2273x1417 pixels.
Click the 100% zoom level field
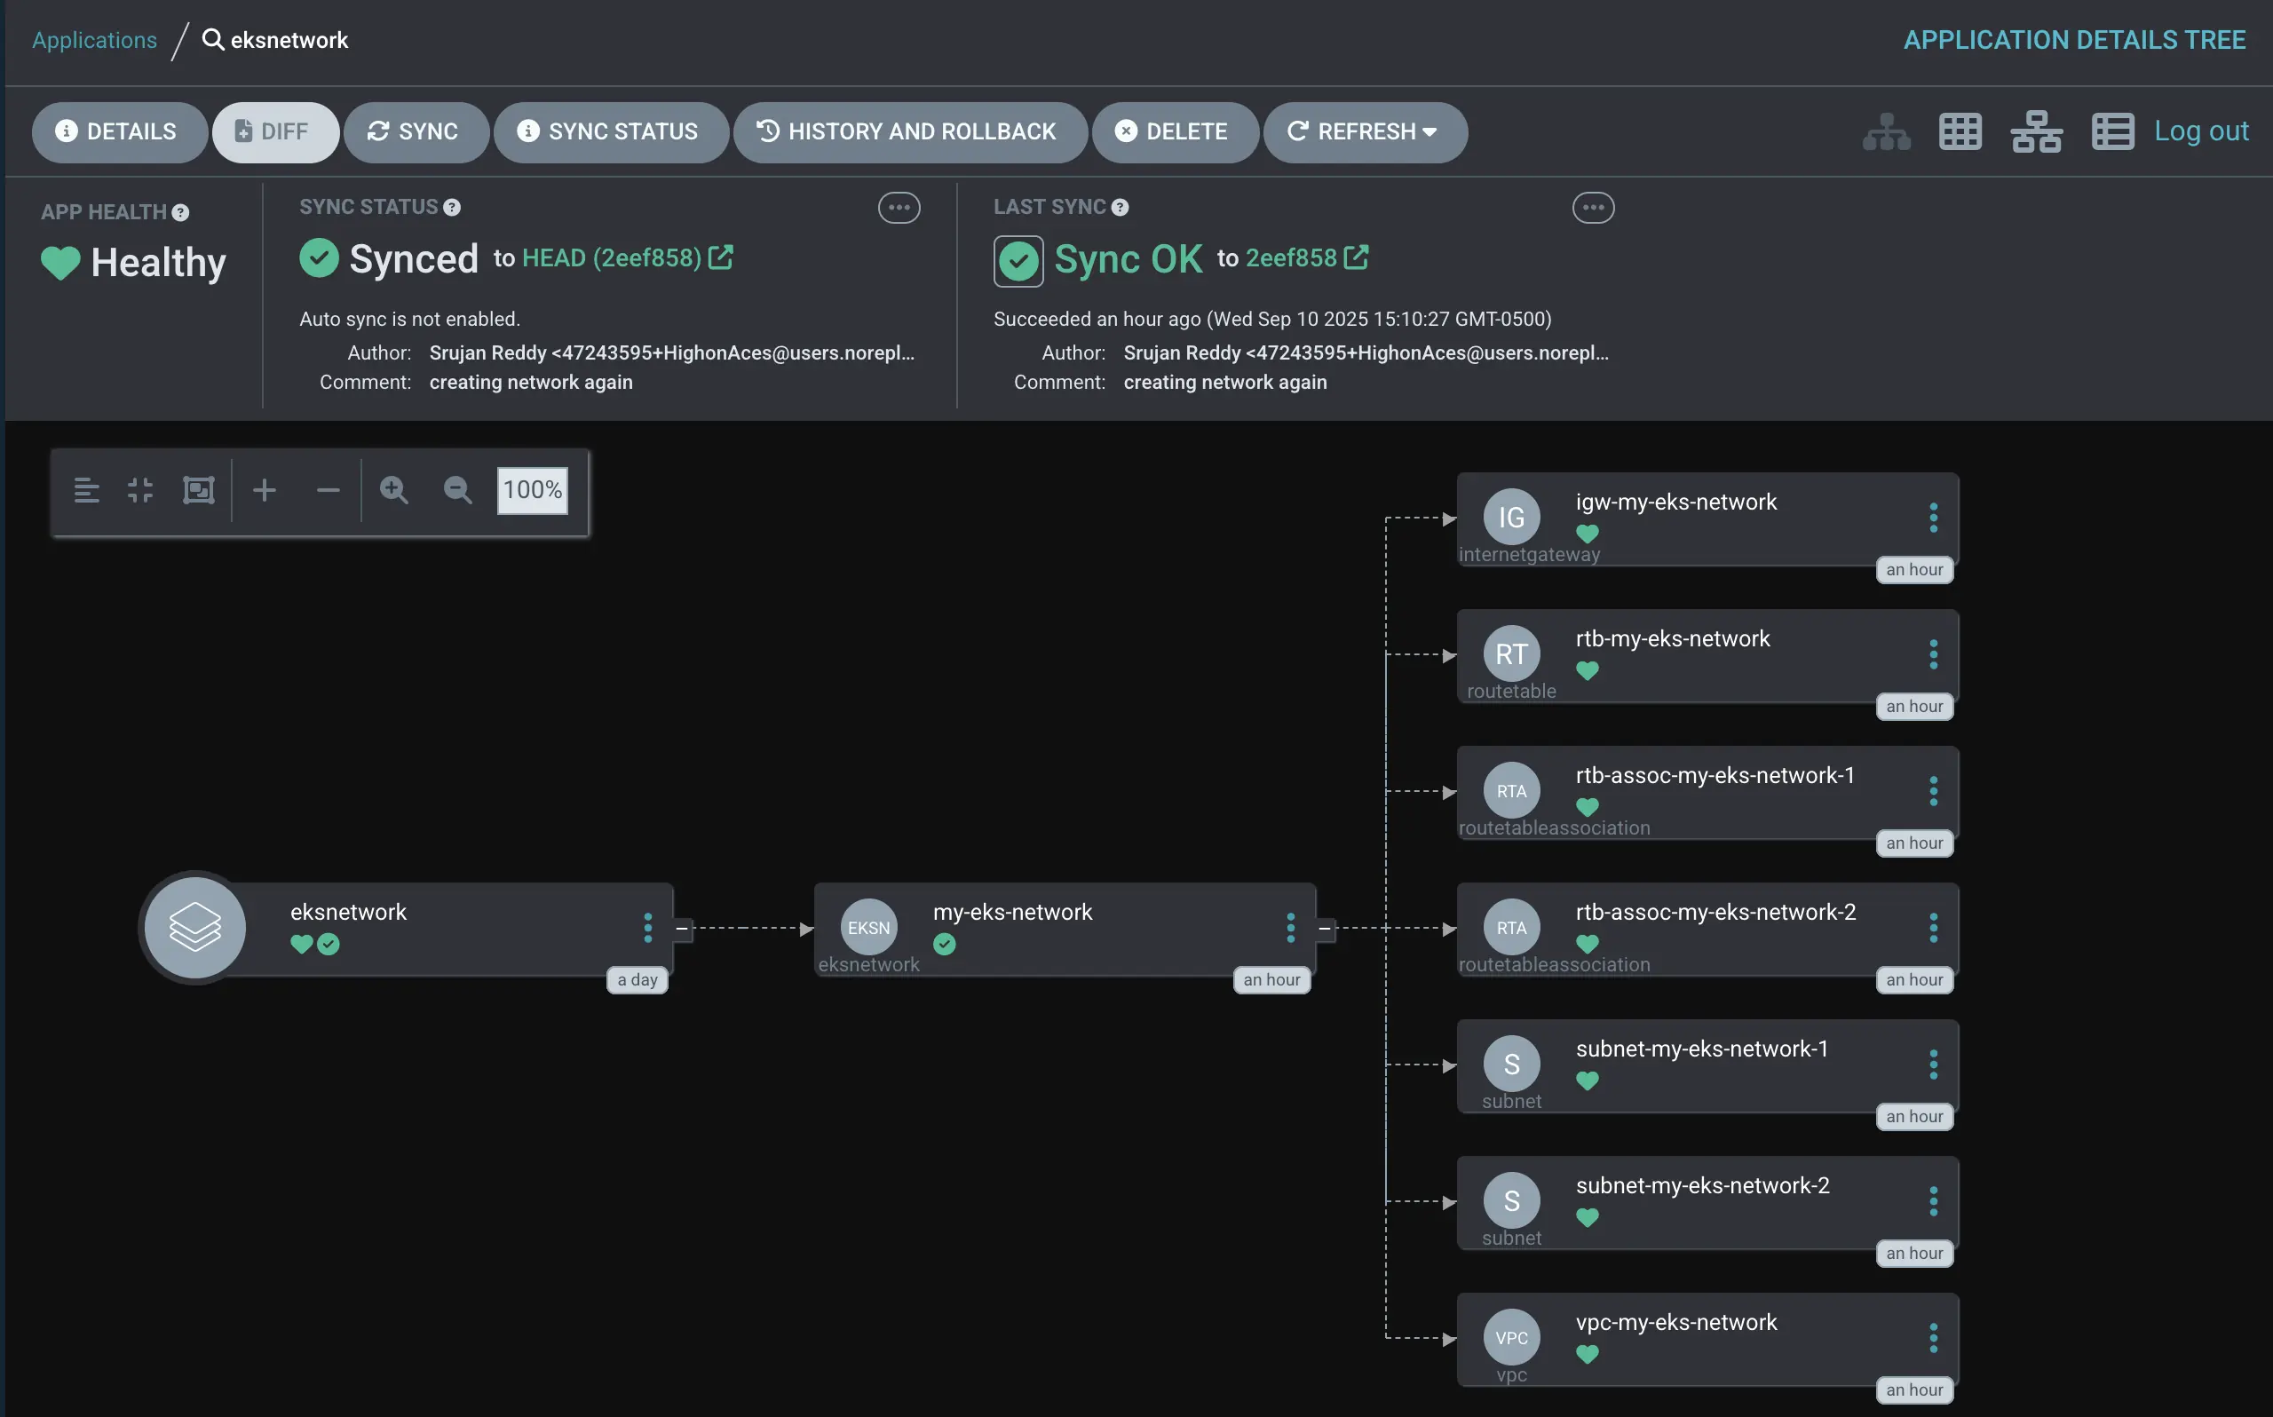click(x=532, y=490)
